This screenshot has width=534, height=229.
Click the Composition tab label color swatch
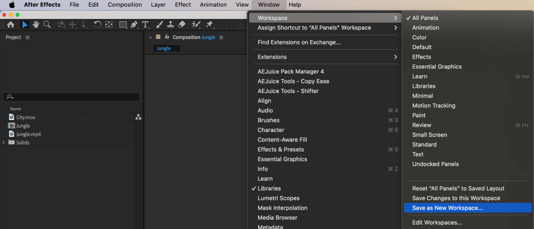tap(158, 37)
